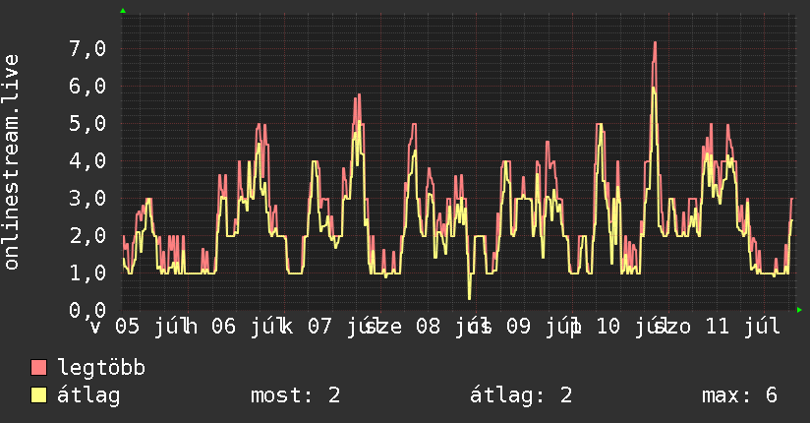
Task: Click the 'szo 11 júl' date label
Action: tap(718, 327)
